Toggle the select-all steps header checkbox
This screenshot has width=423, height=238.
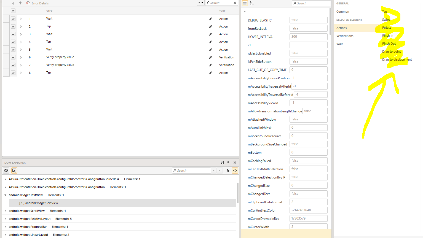[13, 11]
